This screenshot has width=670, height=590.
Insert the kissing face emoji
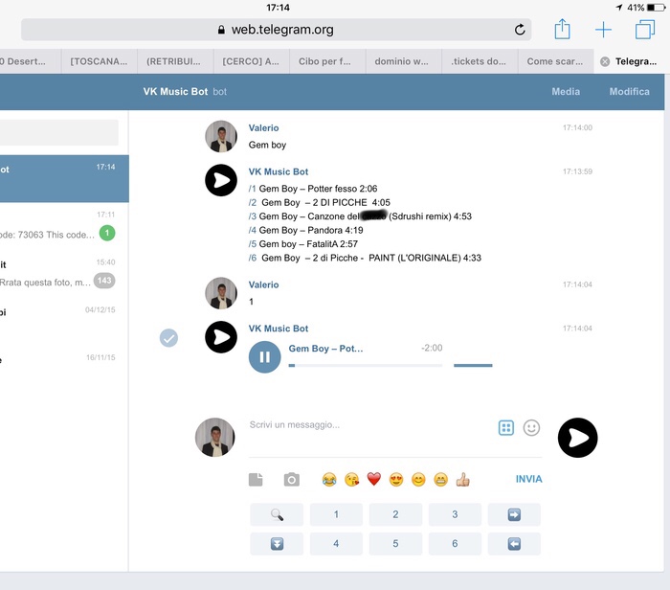pos(351,480)
